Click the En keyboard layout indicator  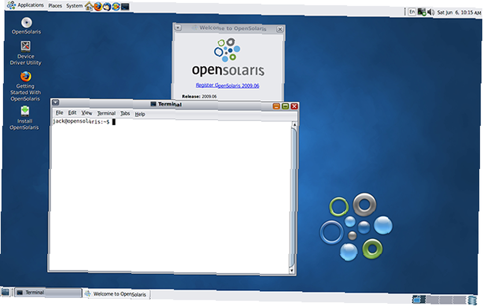click(x=412, y=12)
